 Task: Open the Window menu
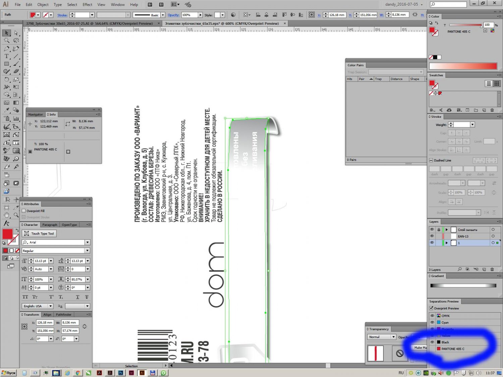(118, 5)
